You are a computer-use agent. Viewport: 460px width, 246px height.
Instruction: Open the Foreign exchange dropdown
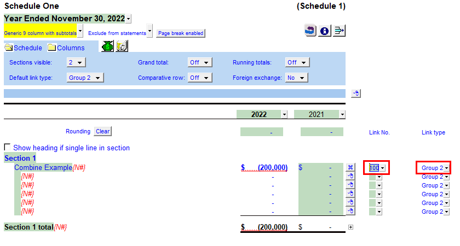point(297,78)
